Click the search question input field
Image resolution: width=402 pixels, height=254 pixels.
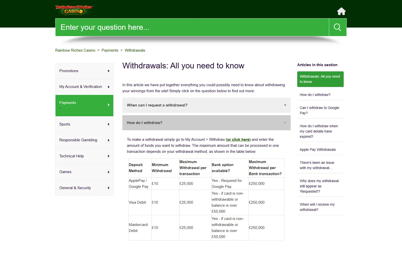[x=192, y=27]
